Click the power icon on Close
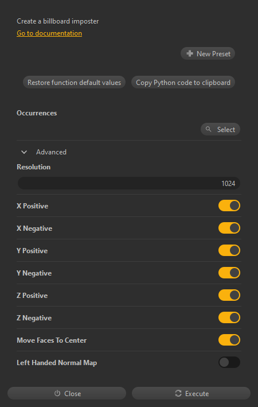258x407 pixels. click(x=57, y=393)
